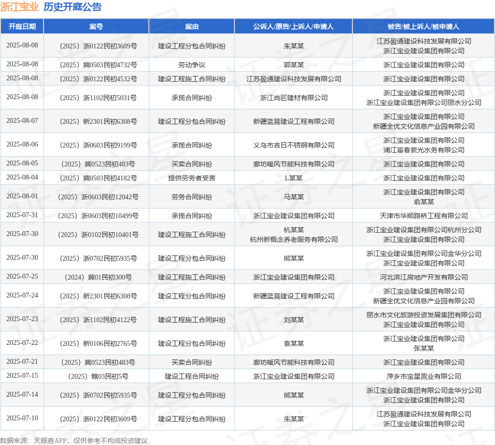Click plaintiff 杭州新概念养老服务有限公司

coord(293,239)
